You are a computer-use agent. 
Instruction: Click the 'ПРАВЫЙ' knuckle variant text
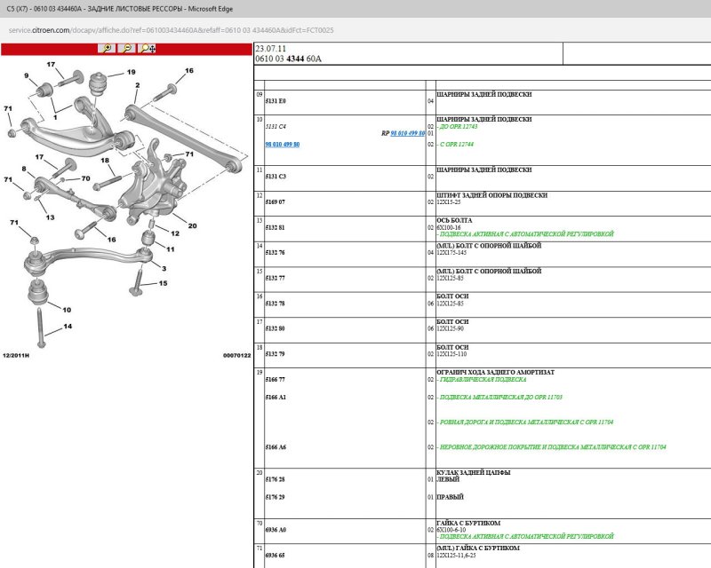coord(450,497)
